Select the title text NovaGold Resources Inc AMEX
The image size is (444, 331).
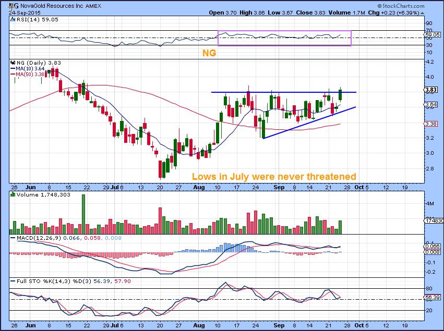61,6
